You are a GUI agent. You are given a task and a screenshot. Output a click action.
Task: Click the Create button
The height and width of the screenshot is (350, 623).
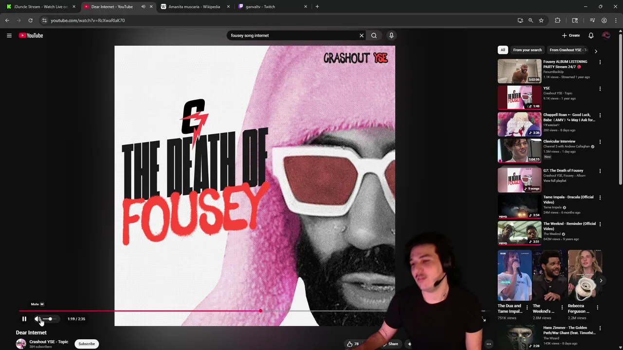pos(571,35)
